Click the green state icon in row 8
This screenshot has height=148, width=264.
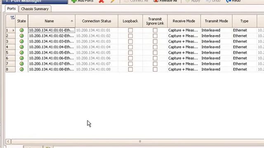pos(21,69)
